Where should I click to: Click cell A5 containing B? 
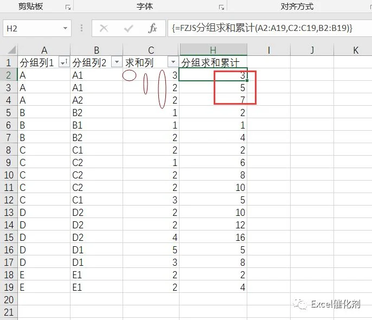(44, 113)
